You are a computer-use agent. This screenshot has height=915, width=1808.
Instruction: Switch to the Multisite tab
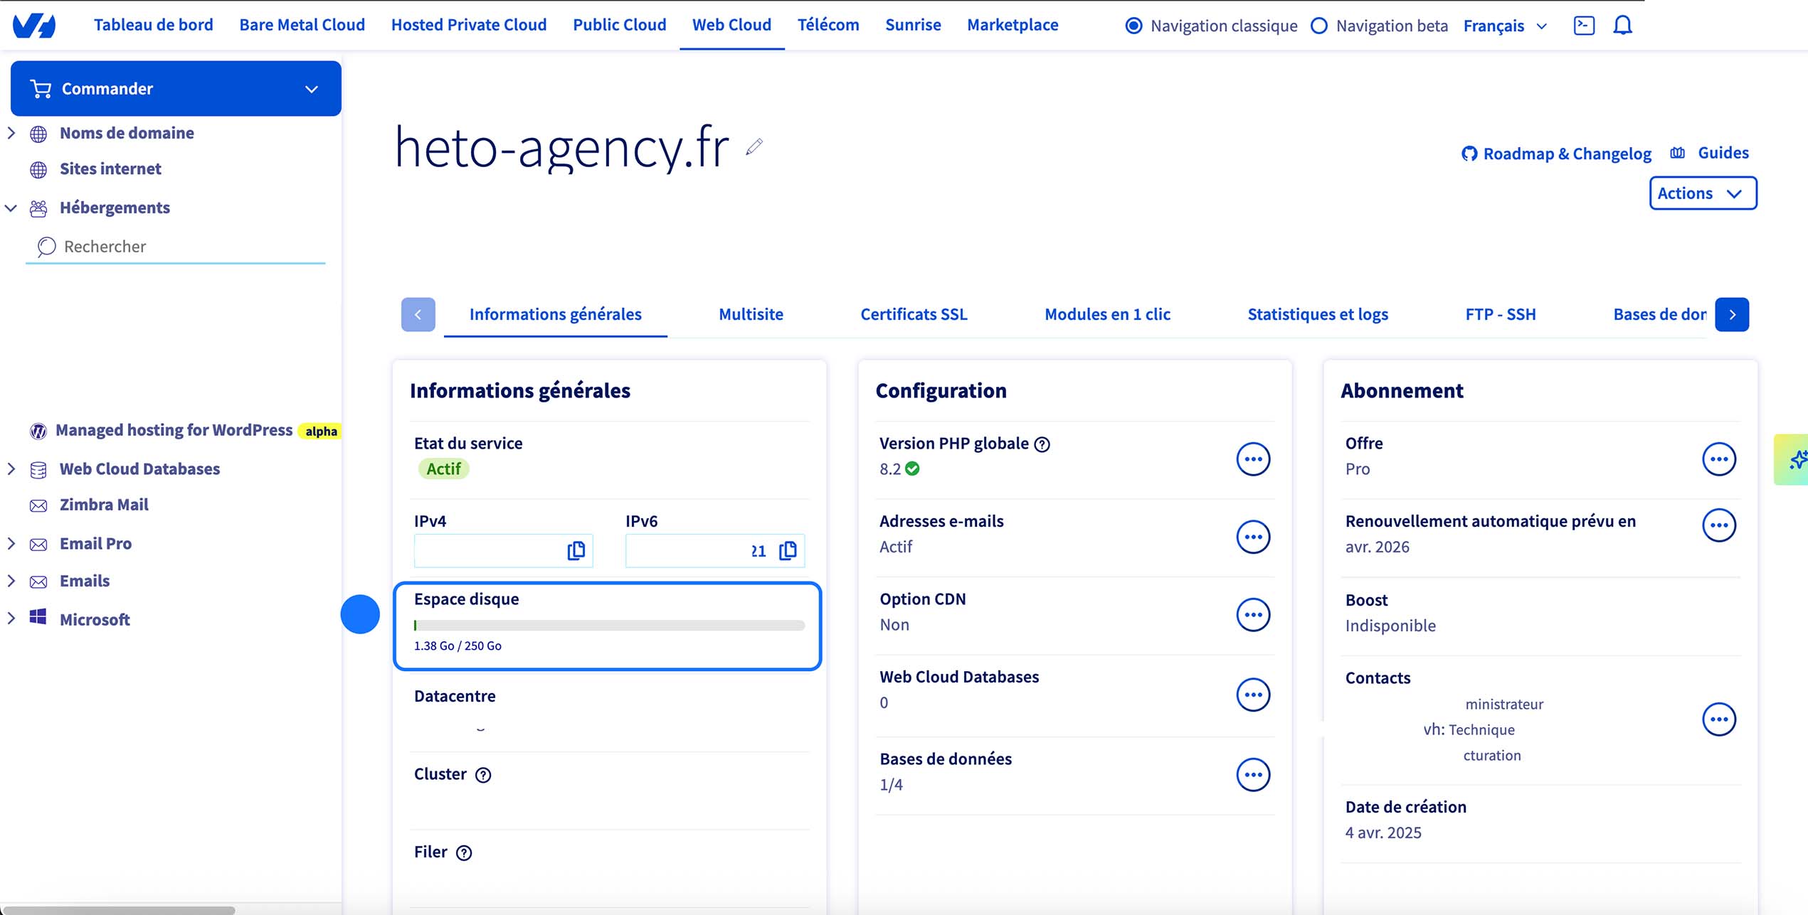(751, 314)
